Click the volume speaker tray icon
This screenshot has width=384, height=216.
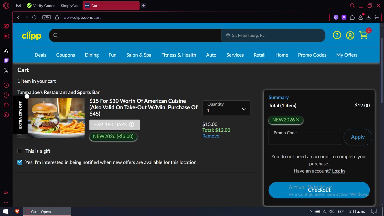[332, 211]
